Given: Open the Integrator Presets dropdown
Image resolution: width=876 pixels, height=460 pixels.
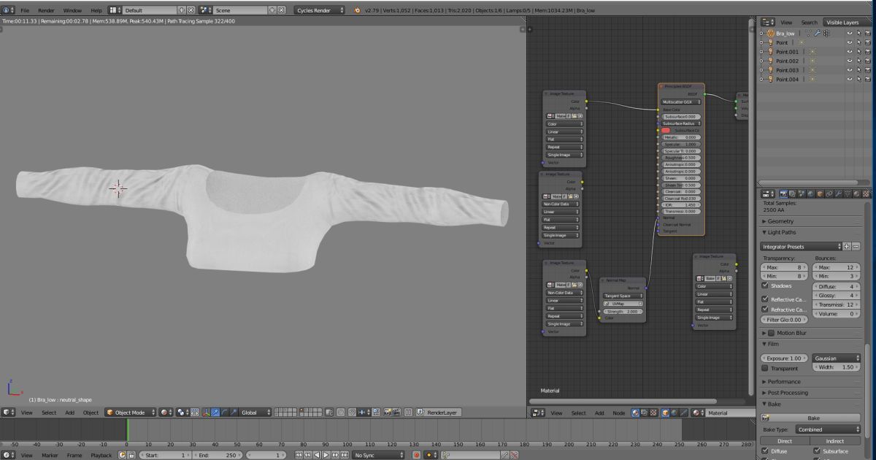Looking at the screenshot, I should coord(802,247).
